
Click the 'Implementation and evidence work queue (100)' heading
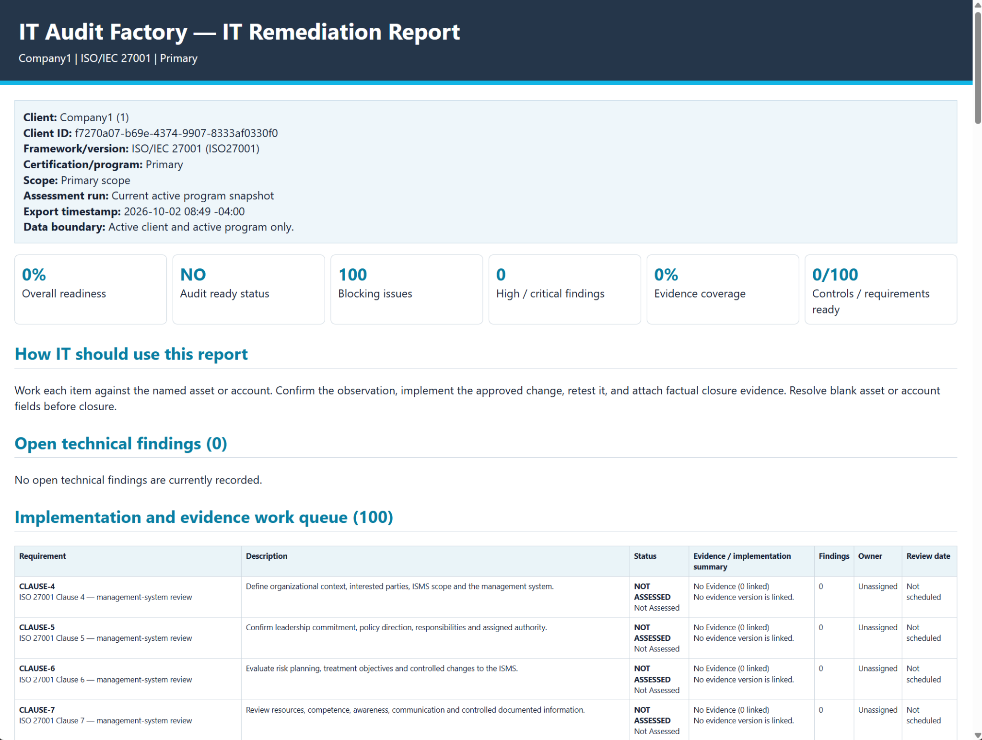[x=204, y=518]
